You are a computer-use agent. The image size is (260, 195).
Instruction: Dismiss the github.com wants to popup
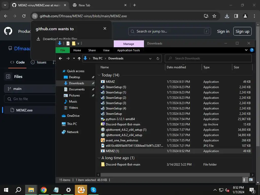[105, 28]
